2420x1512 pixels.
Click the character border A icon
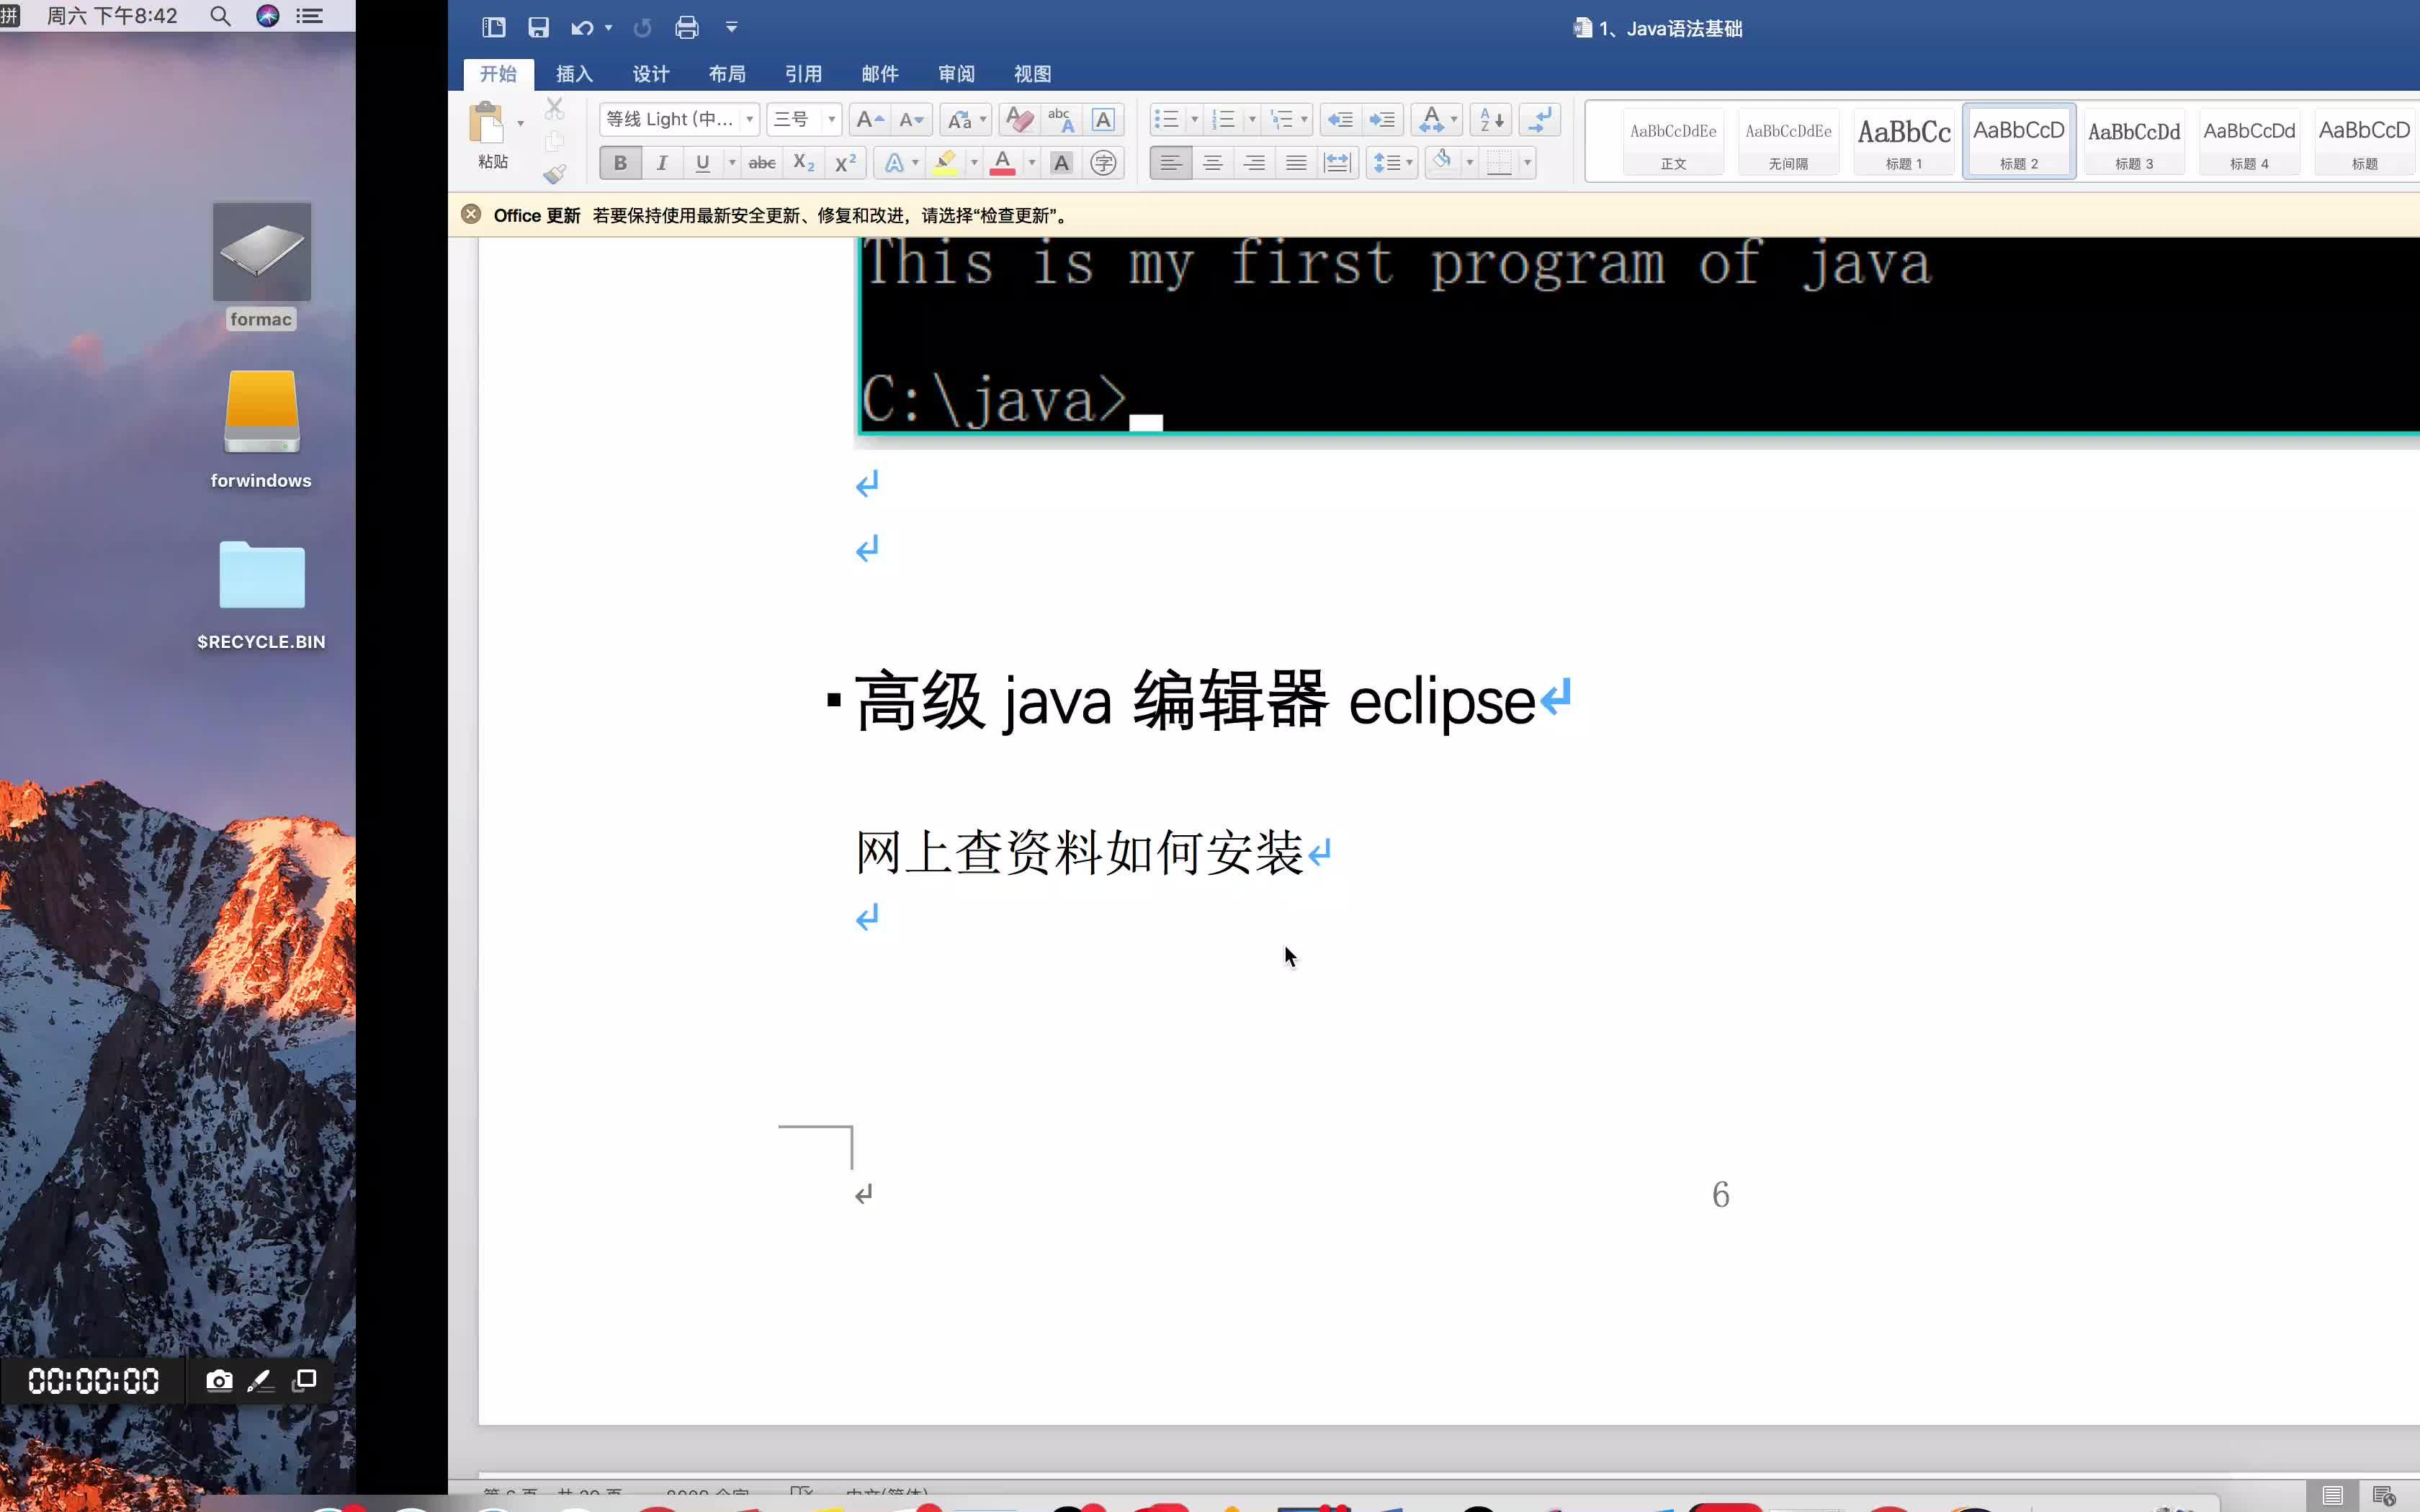pyautogui.click(x=1103, y=120)
